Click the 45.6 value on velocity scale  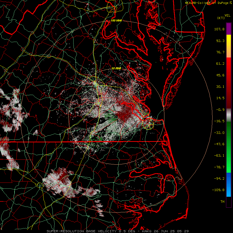(x=220, y=75)
